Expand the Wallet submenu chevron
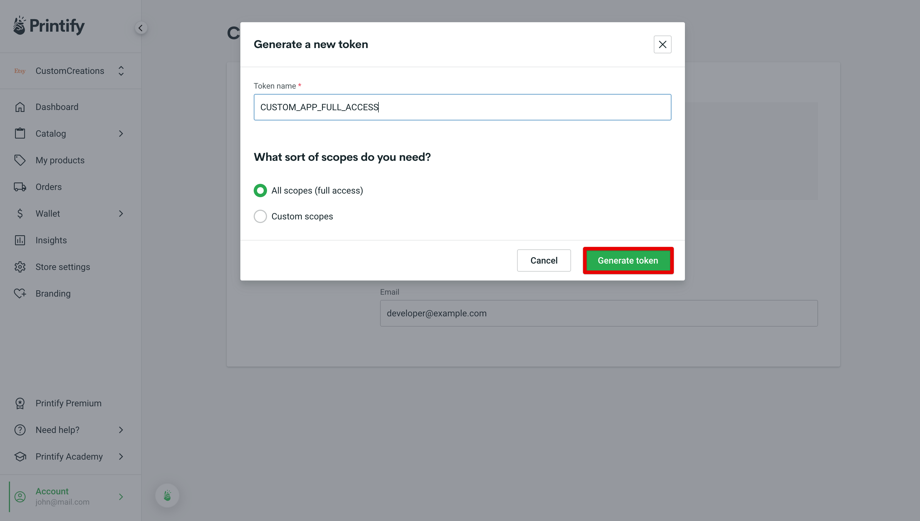This screenshot has width=920, height=521. point(121,213)
